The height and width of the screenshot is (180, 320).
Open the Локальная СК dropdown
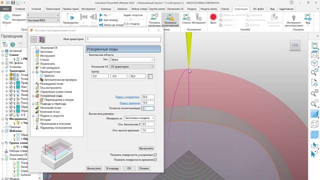pyautogui.click(x=131, y=66)
